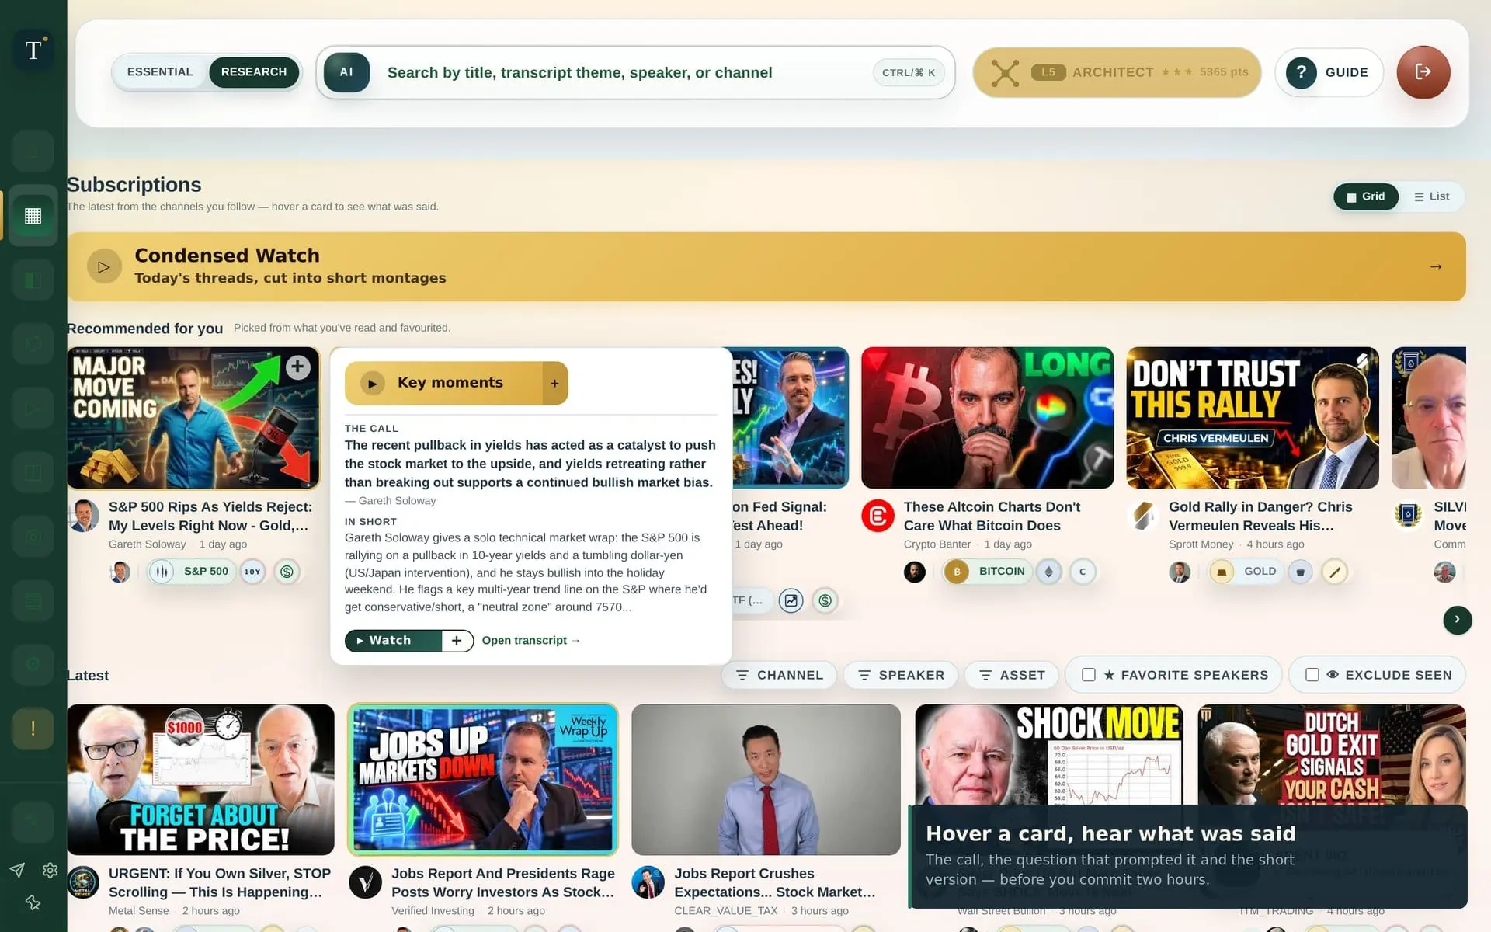The height and width of the screenshot is (932, 1491).
Task: Open the L5 Architect points badge
Action: point(1117,72)
